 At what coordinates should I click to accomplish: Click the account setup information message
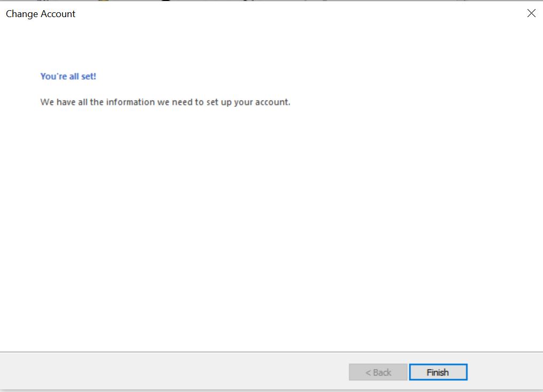(x=165, y=102)
